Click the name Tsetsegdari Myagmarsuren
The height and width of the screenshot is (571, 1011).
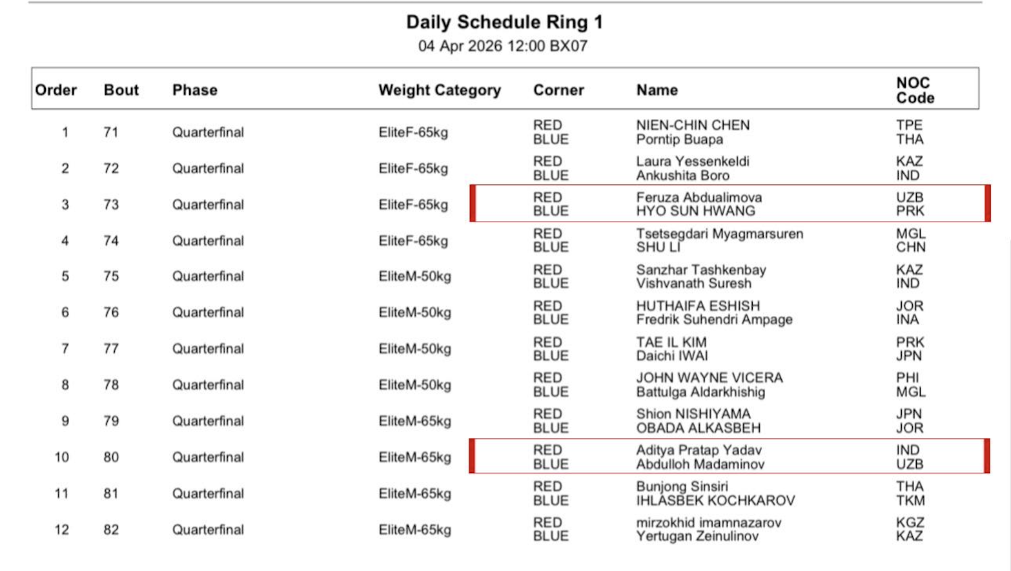tap(719, 233)
